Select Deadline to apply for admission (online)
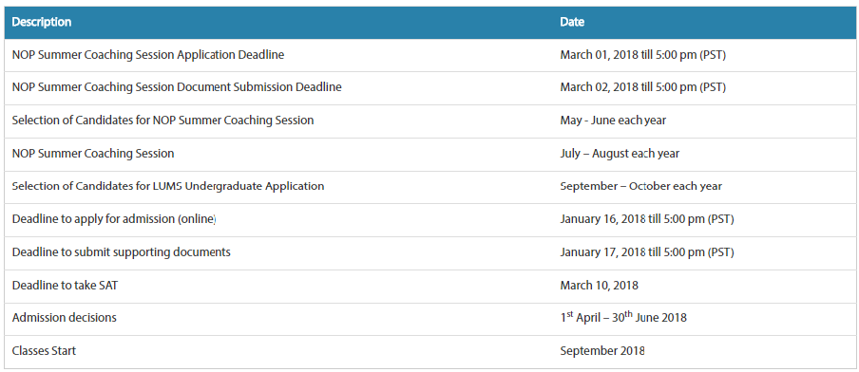Screen dimensions: 859x372 pos(114,219)
